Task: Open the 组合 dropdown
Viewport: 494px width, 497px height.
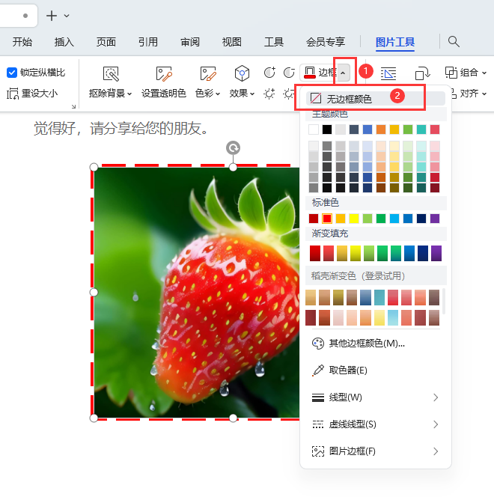Action: [466, 73]
